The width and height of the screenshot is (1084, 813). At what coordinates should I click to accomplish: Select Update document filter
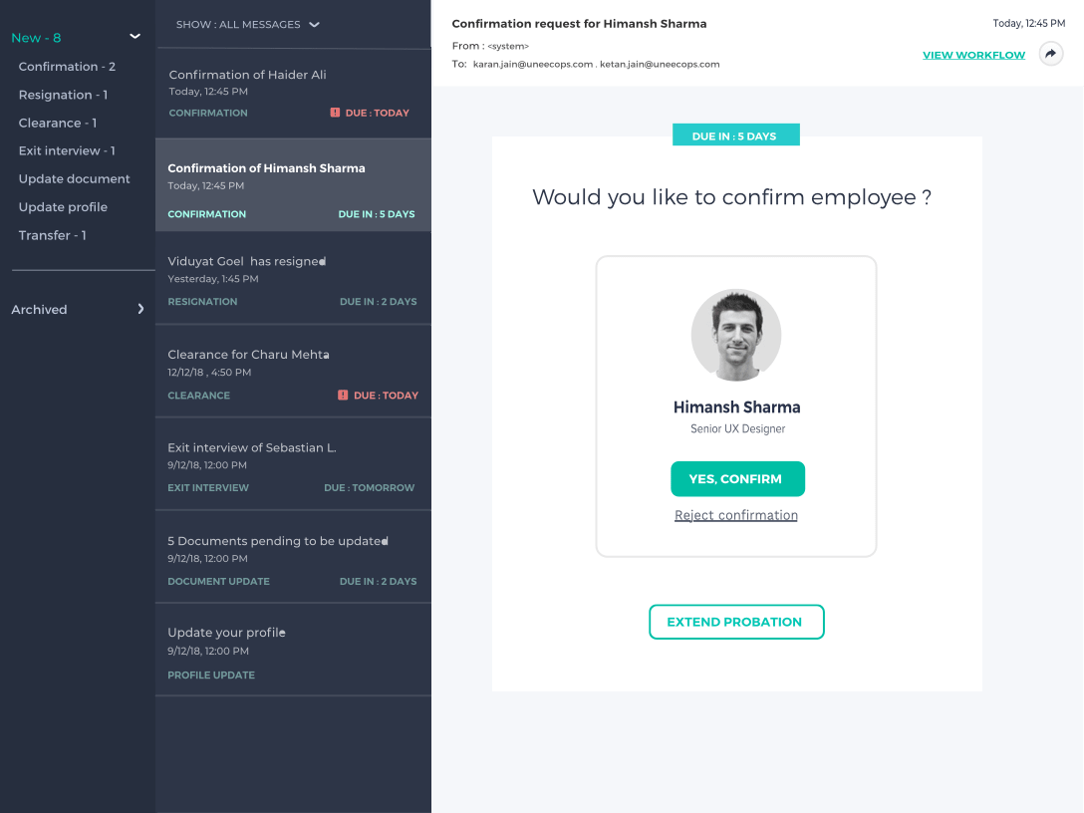coord(74,179)
